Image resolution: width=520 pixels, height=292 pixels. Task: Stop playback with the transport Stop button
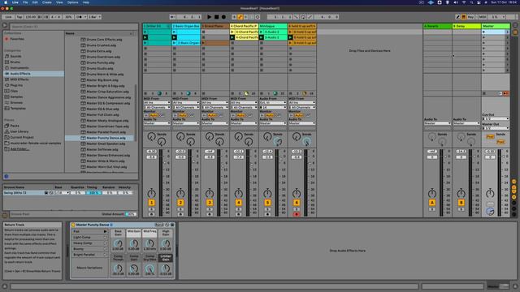pos(217,17)
